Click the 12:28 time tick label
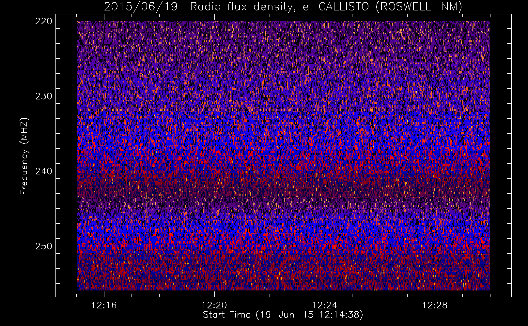Screen dimensions: 528x326 435,305
